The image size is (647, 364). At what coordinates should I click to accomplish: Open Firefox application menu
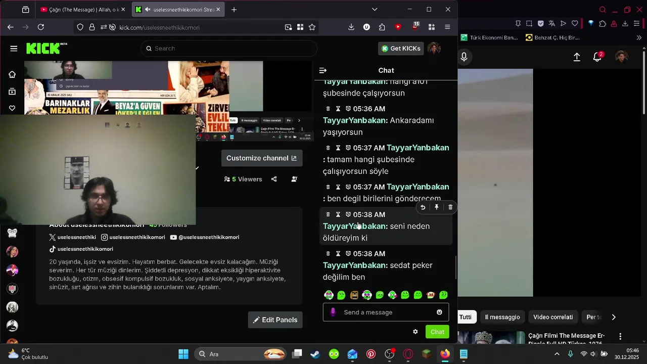[447, 27]
